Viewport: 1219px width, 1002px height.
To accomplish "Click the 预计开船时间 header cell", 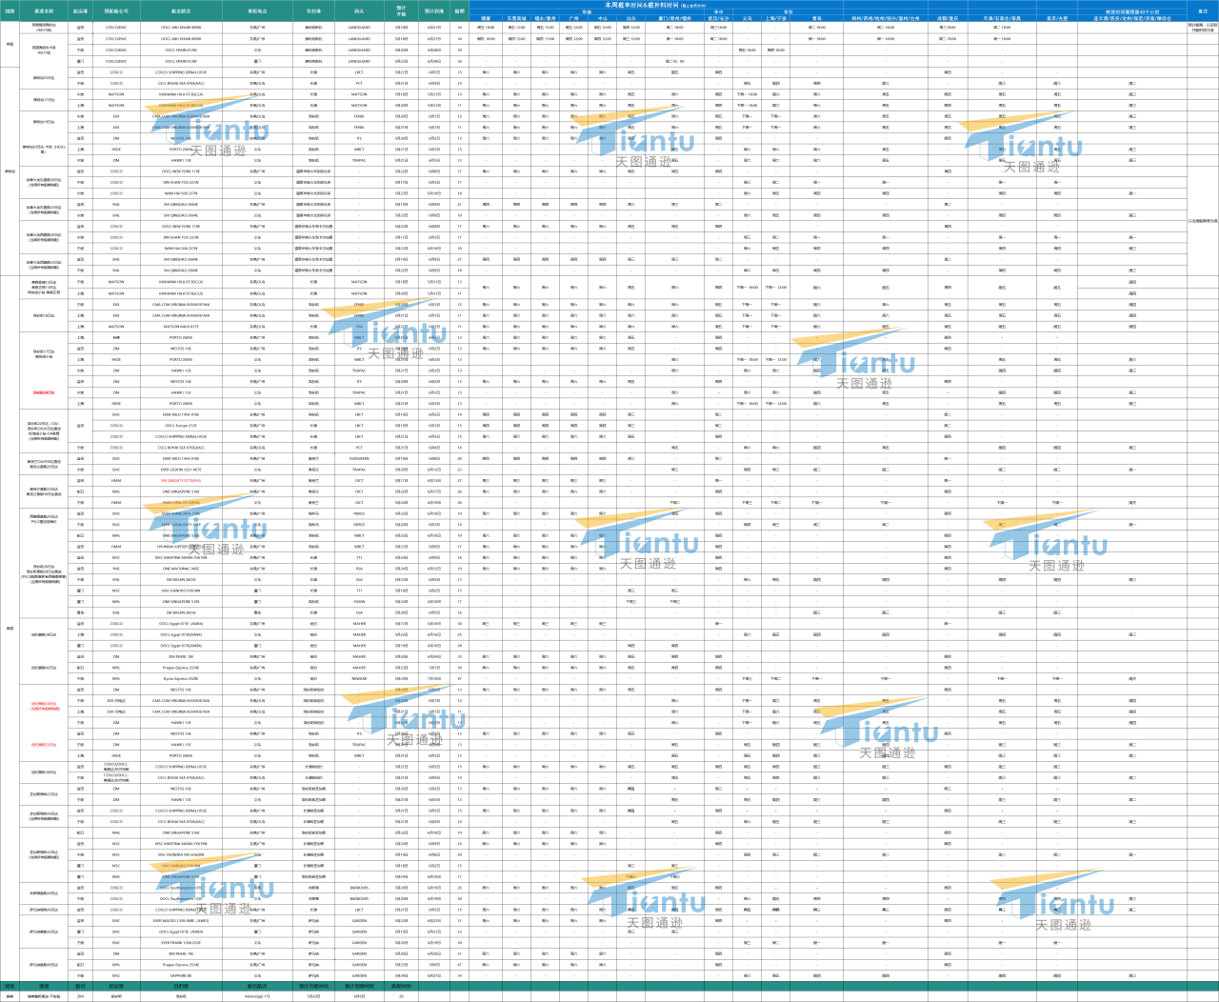I will (313, 987).
